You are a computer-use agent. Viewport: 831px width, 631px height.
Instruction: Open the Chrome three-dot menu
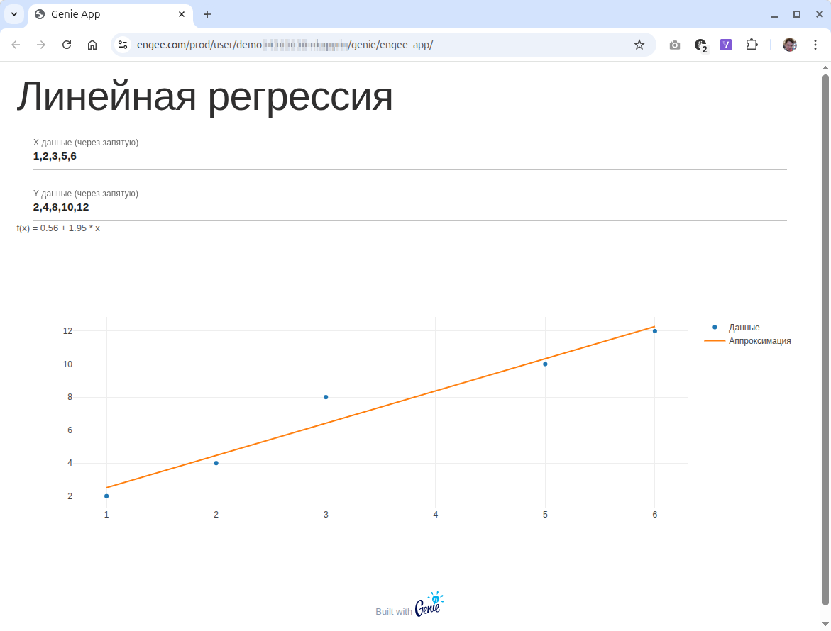tap(815, 44)
